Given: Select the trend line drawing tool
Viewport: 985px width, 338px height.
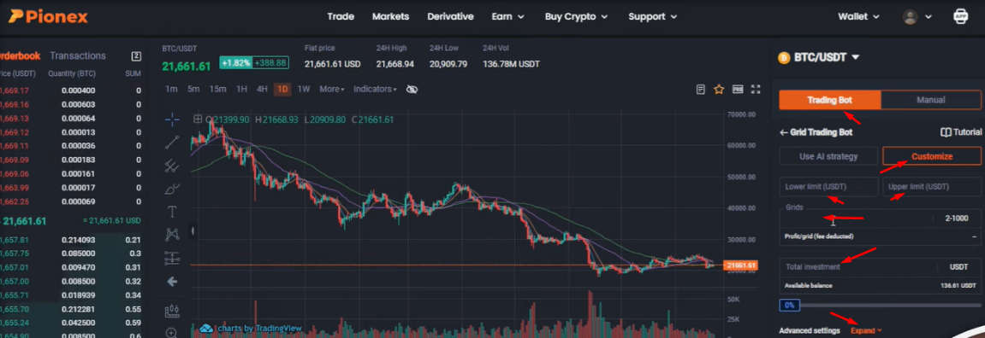Looking at the screenshot, I should click(172, 143).
